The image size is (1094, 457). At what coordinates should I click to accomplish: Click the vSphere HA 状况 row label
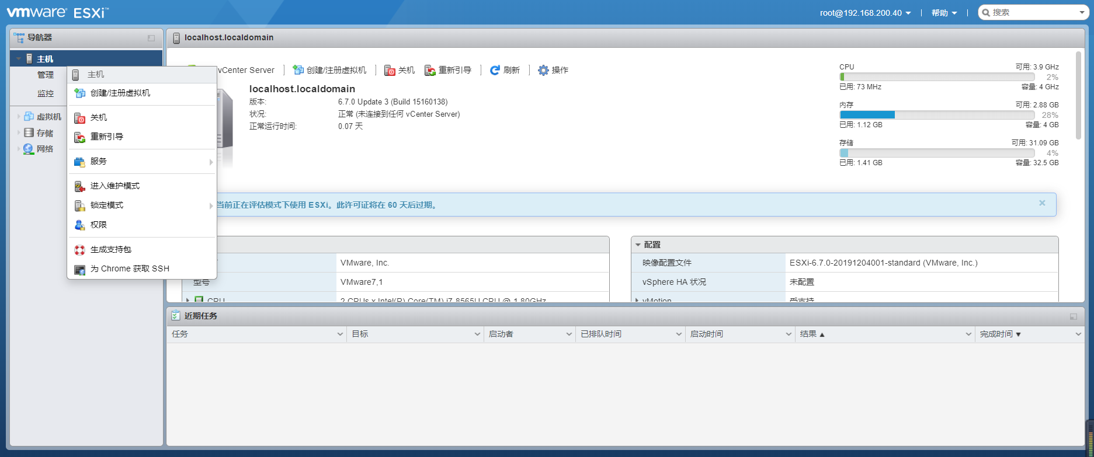tap(674, 282)
